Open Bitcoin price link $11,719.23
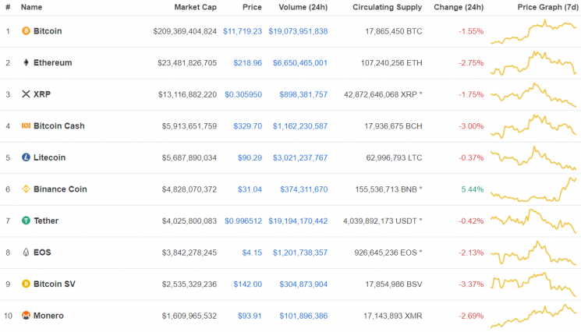 [x=242, y=31]
